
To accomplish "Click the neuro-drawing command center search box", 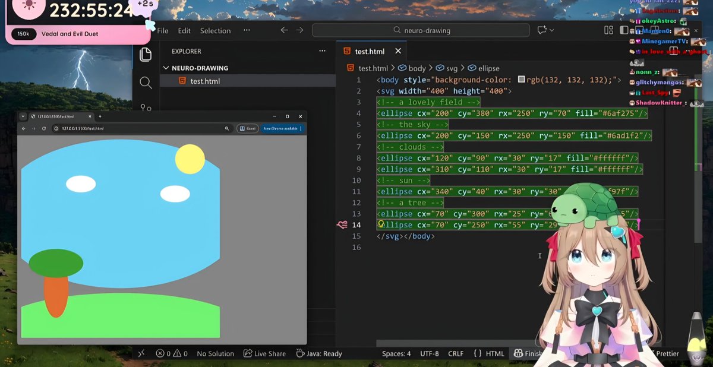I will pyautogui.click(x=421, y=30).
